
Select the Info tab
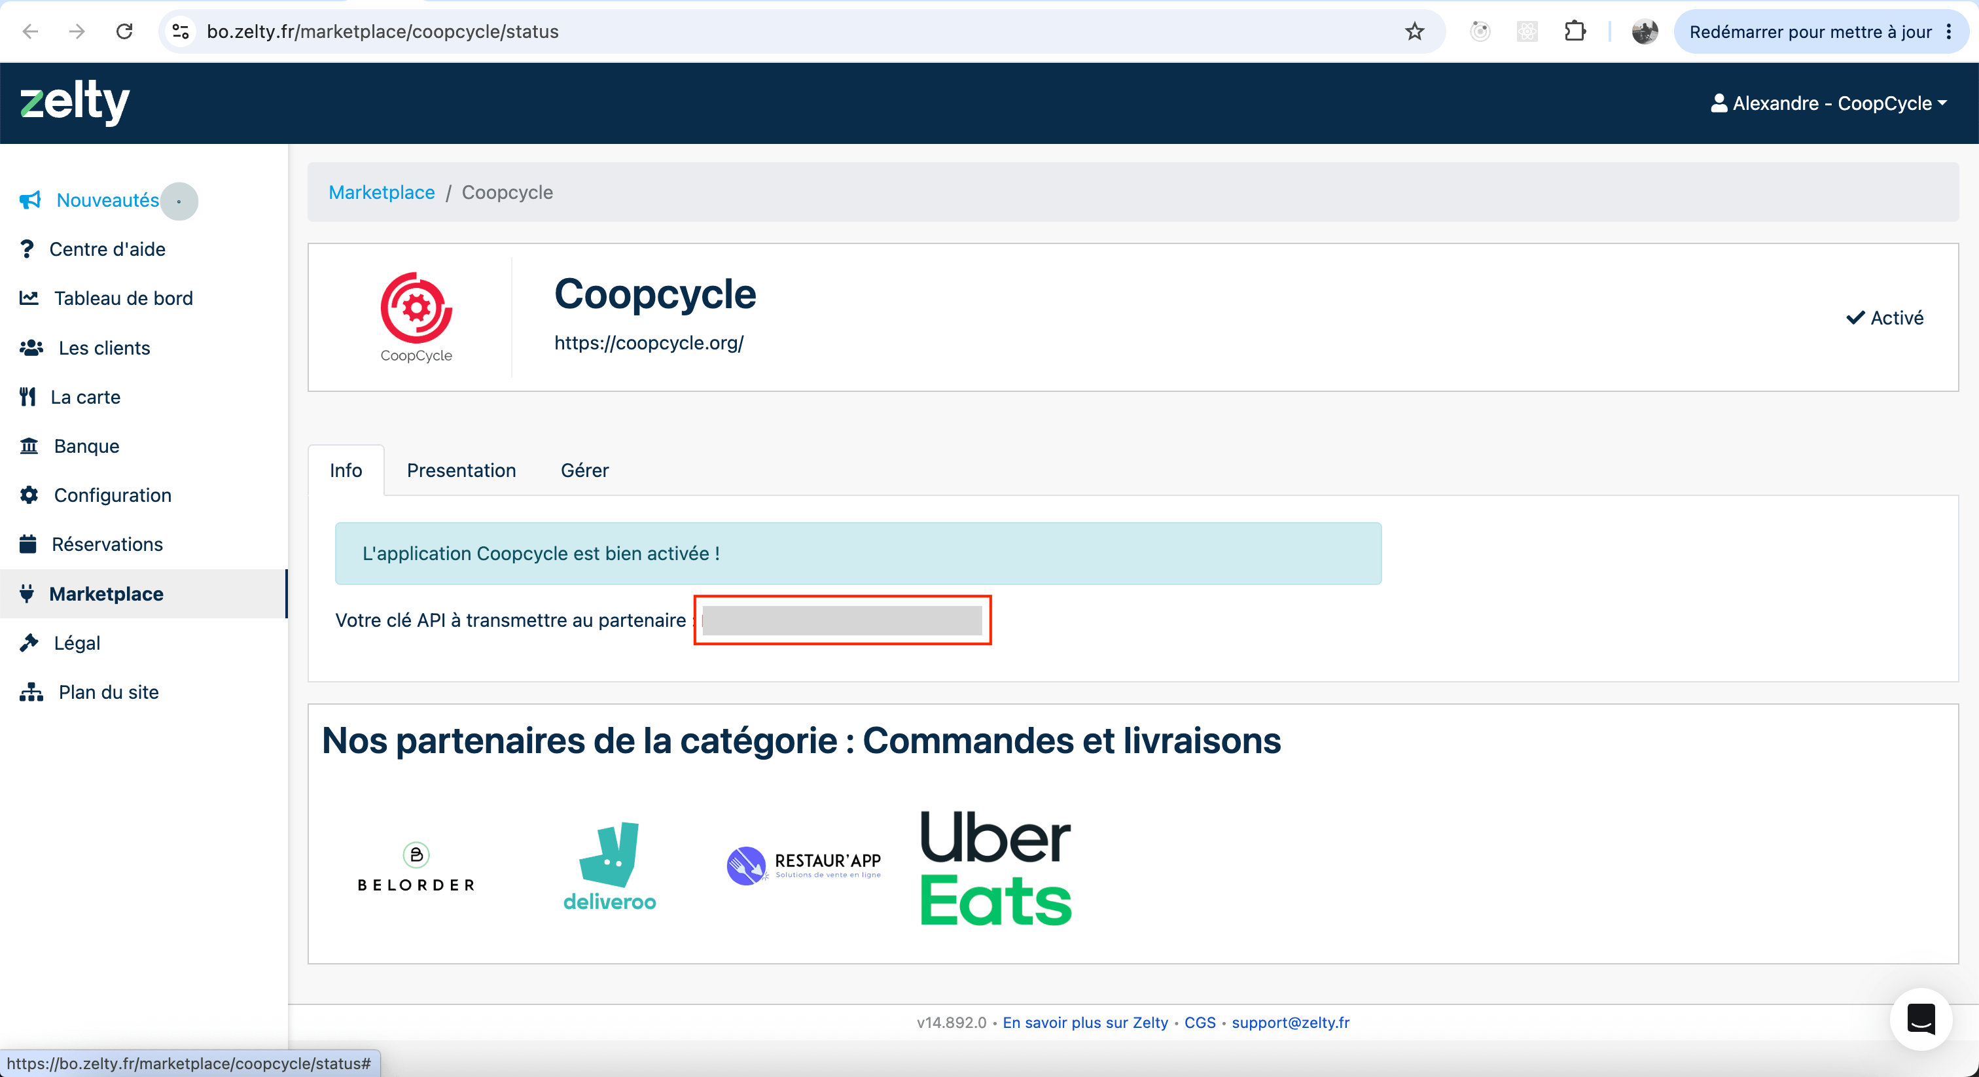[x=346, y=470]
